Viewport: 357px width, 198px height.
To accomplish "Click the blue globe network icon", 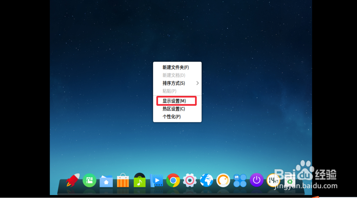I will click(x=206, y=180).
